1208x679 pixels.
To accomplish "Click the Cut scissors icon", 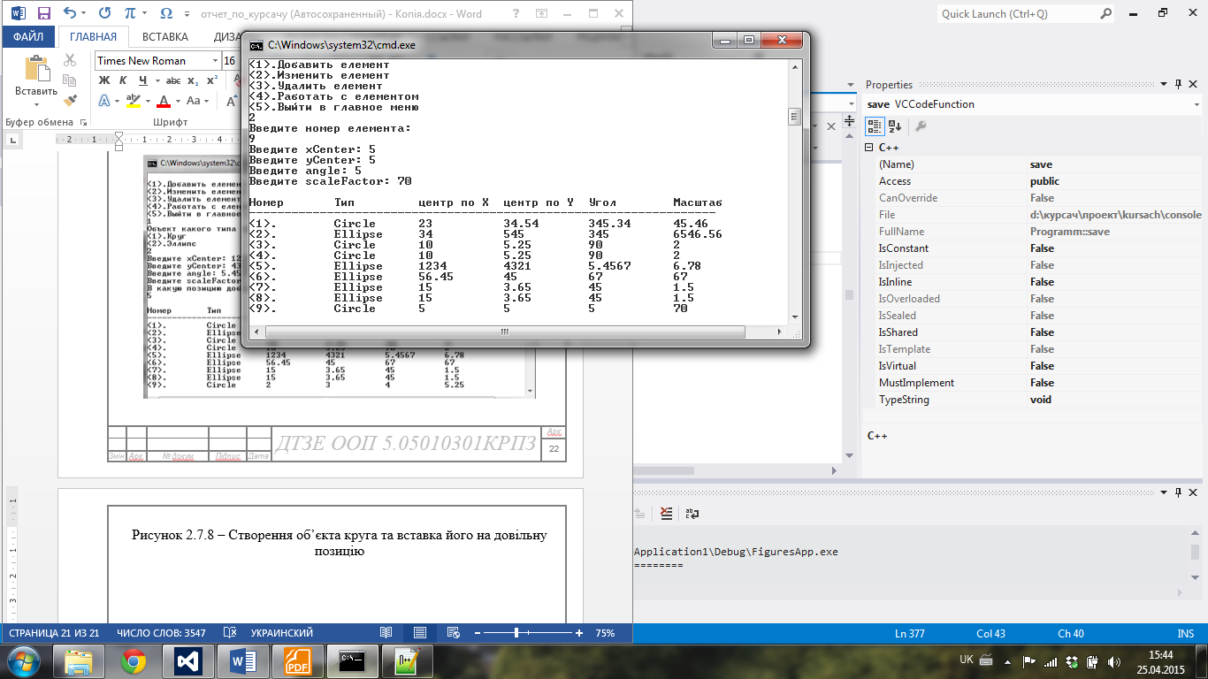I will pos(71,60).
